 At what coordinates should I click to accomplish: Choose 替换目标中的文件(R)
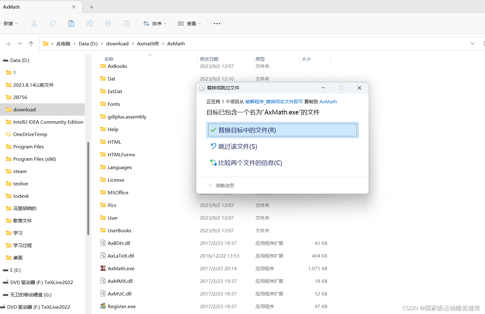point(282,130)
